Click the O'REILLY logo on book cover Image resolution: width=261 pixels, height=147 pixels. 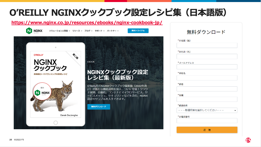(39, 55)
